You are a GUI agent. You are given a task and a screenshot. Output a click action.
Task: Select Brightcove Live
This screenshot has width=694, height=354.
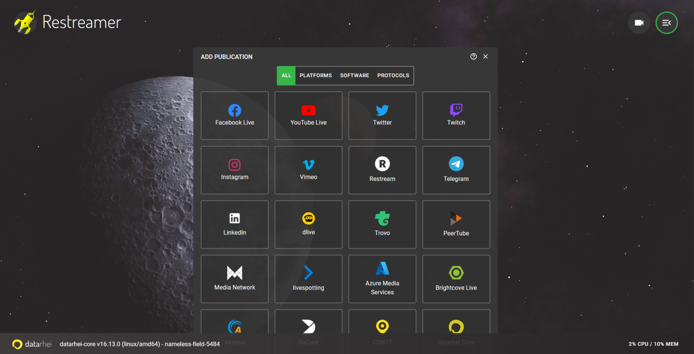tap(456, 279)
